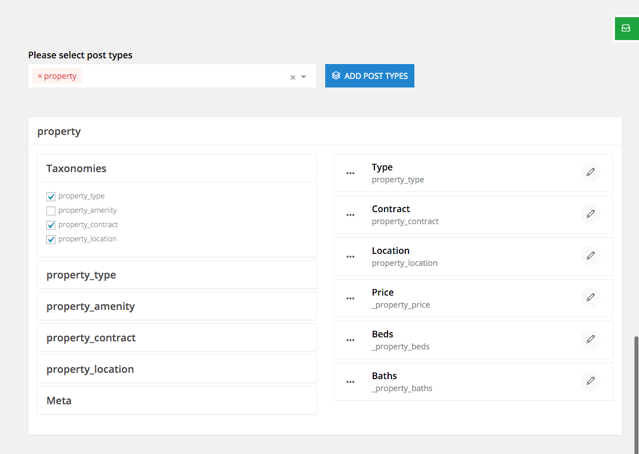Remove the property tag from selection

pos(39,76)
